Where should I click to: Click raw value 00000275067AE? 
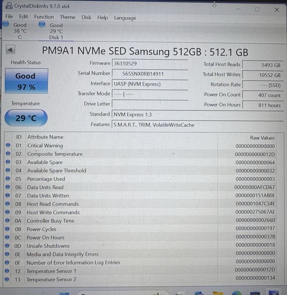pyautogui.click(x=255, y=212)
